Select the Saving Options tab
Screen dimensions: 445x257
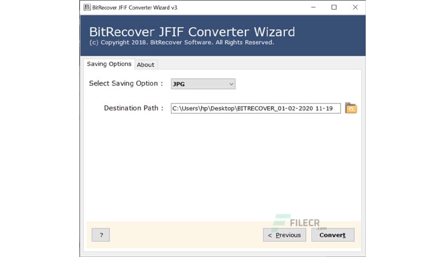tap(109, 64)
